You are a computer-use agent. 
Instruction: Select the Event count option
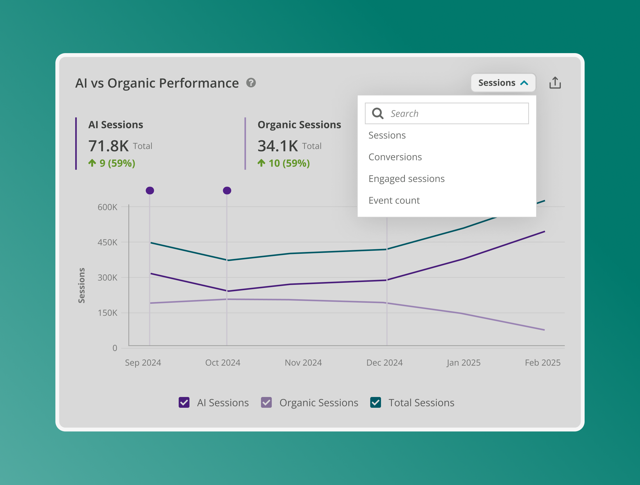pos(394,200)
